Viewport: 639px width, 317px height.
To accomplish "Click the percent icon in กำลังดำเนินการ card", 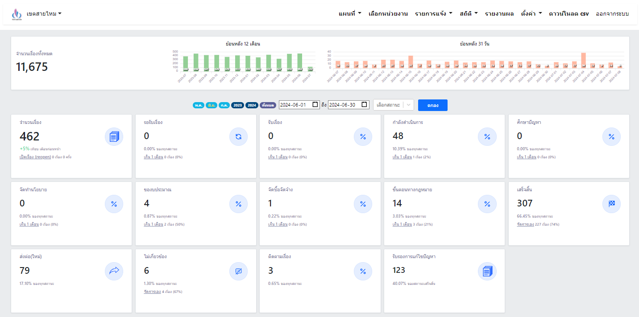I will [x=487, y=137].
